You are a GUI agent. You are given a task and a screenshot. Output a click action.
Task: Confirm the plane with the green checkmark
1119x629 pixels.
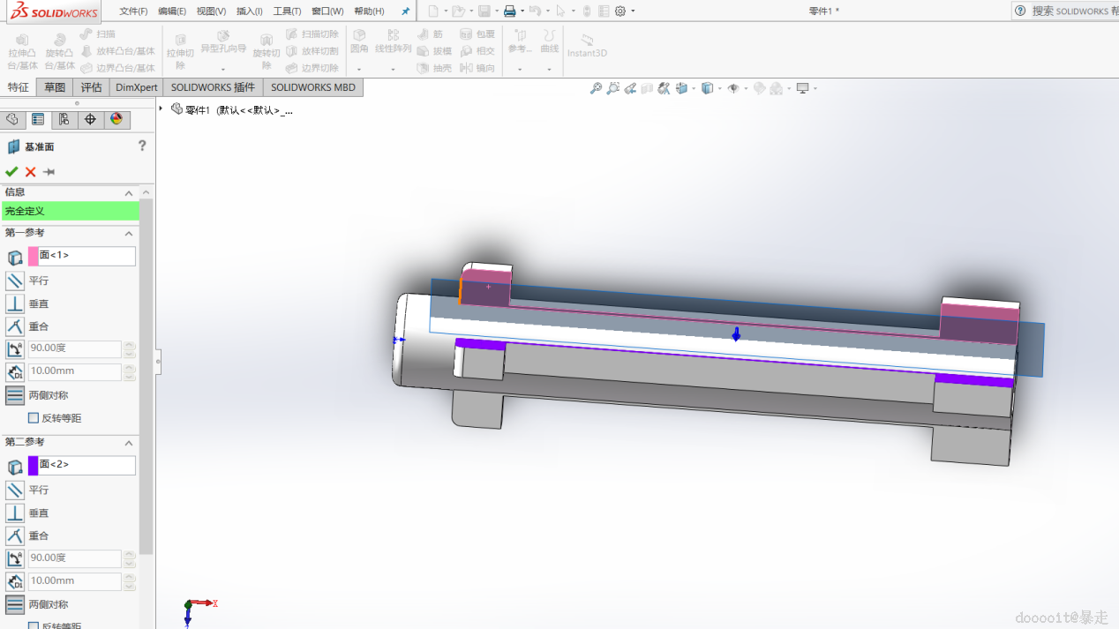point(11,172)
